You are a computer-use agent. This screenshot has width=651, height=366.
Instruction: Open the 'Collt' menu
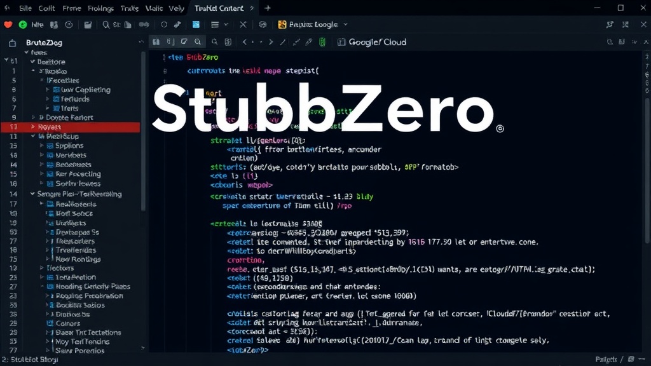46,8
